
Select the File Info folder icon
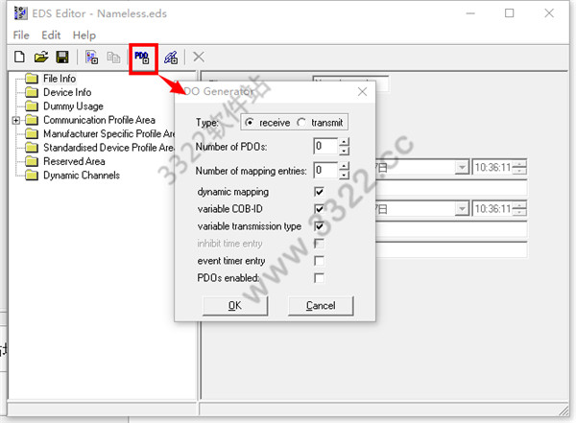32,79
